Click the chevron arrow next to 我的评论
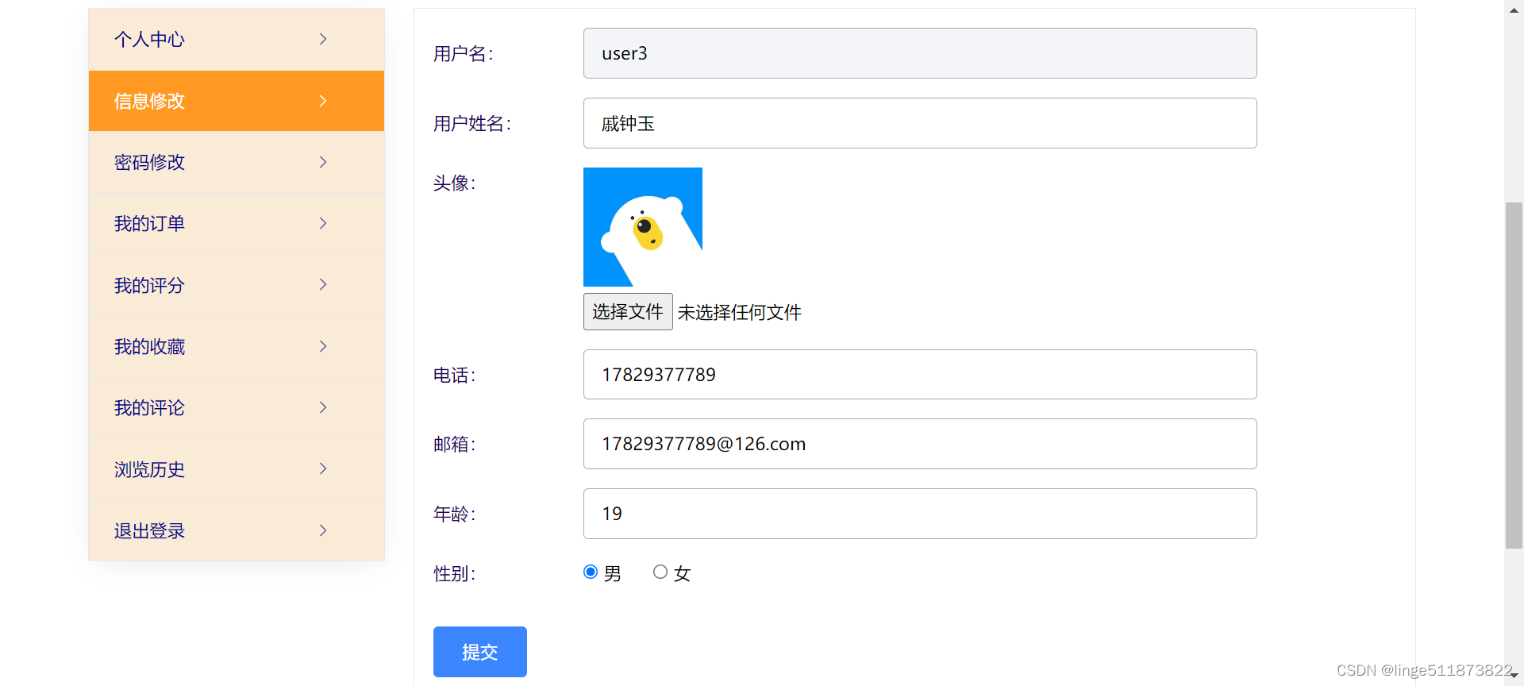This screenshot has width=1524, height=686. tap(323, 407)
